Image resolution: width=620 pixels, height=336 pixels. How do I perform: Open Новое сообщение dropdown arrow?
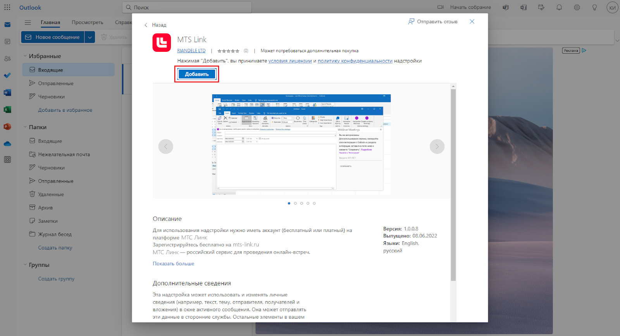click(x=90, y=37)
